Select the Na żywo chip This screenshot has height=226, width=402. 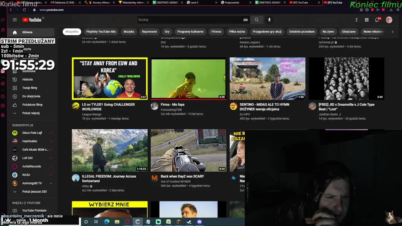328,32
